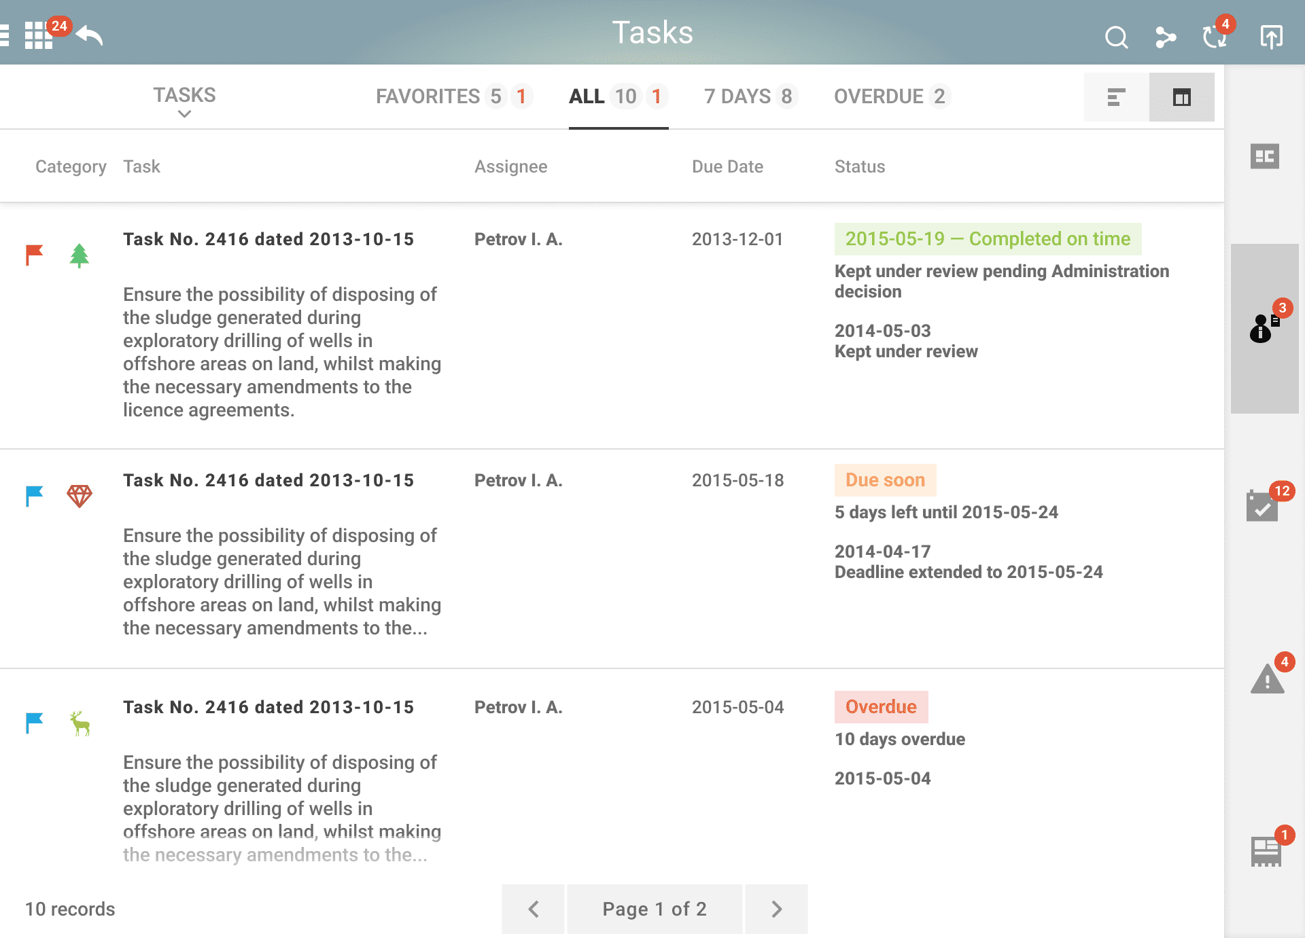
Task: Open sync updates with 4 notifications
Action: pyautogui.click(x=1215, y=37)
